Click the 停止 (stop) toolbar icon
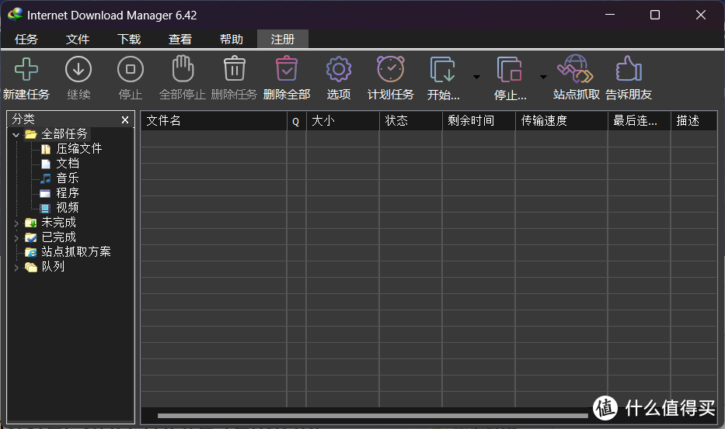 tap(131, 69)
